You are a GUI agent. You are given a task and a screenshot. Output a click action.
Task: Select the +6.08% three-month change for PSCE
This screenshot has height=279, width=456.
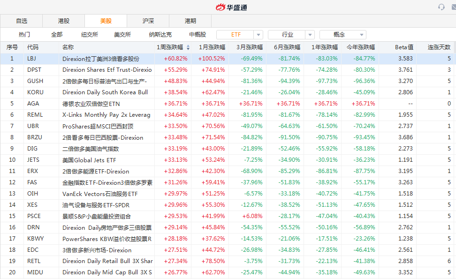(x=252, y=216)
